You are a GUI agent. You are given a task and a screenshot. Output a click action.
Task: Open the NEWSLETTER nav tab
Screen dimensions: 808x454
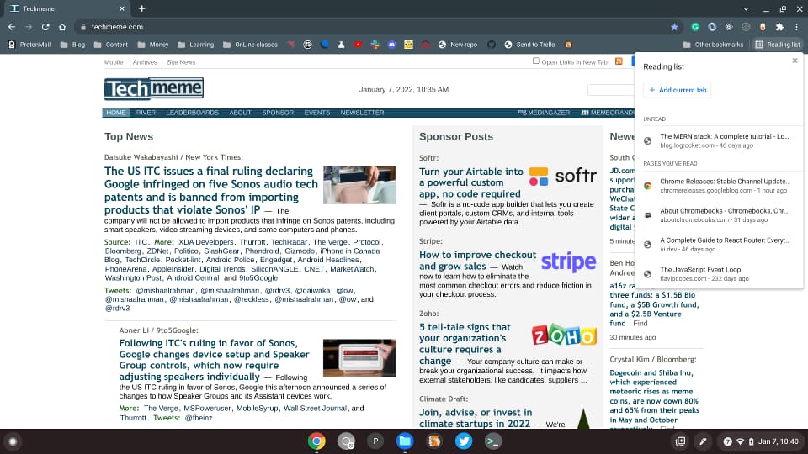(x=362, y=113)
